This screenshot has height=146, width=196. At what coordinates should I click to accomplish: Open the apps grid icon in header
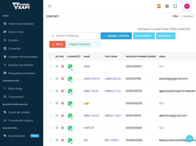(167, 6)
